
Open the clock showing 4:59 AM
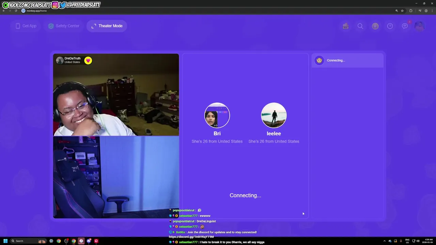click(427, 241)
